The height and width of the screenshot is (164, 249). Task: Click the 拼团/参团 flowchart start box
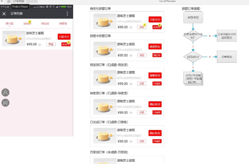[x=193, y=17]
